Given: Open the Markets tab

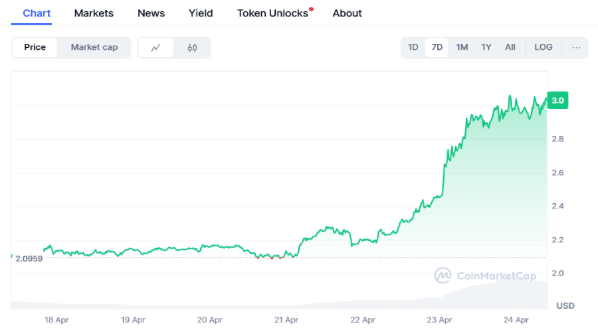Looking at the screenshot, I should click(94, 13).
